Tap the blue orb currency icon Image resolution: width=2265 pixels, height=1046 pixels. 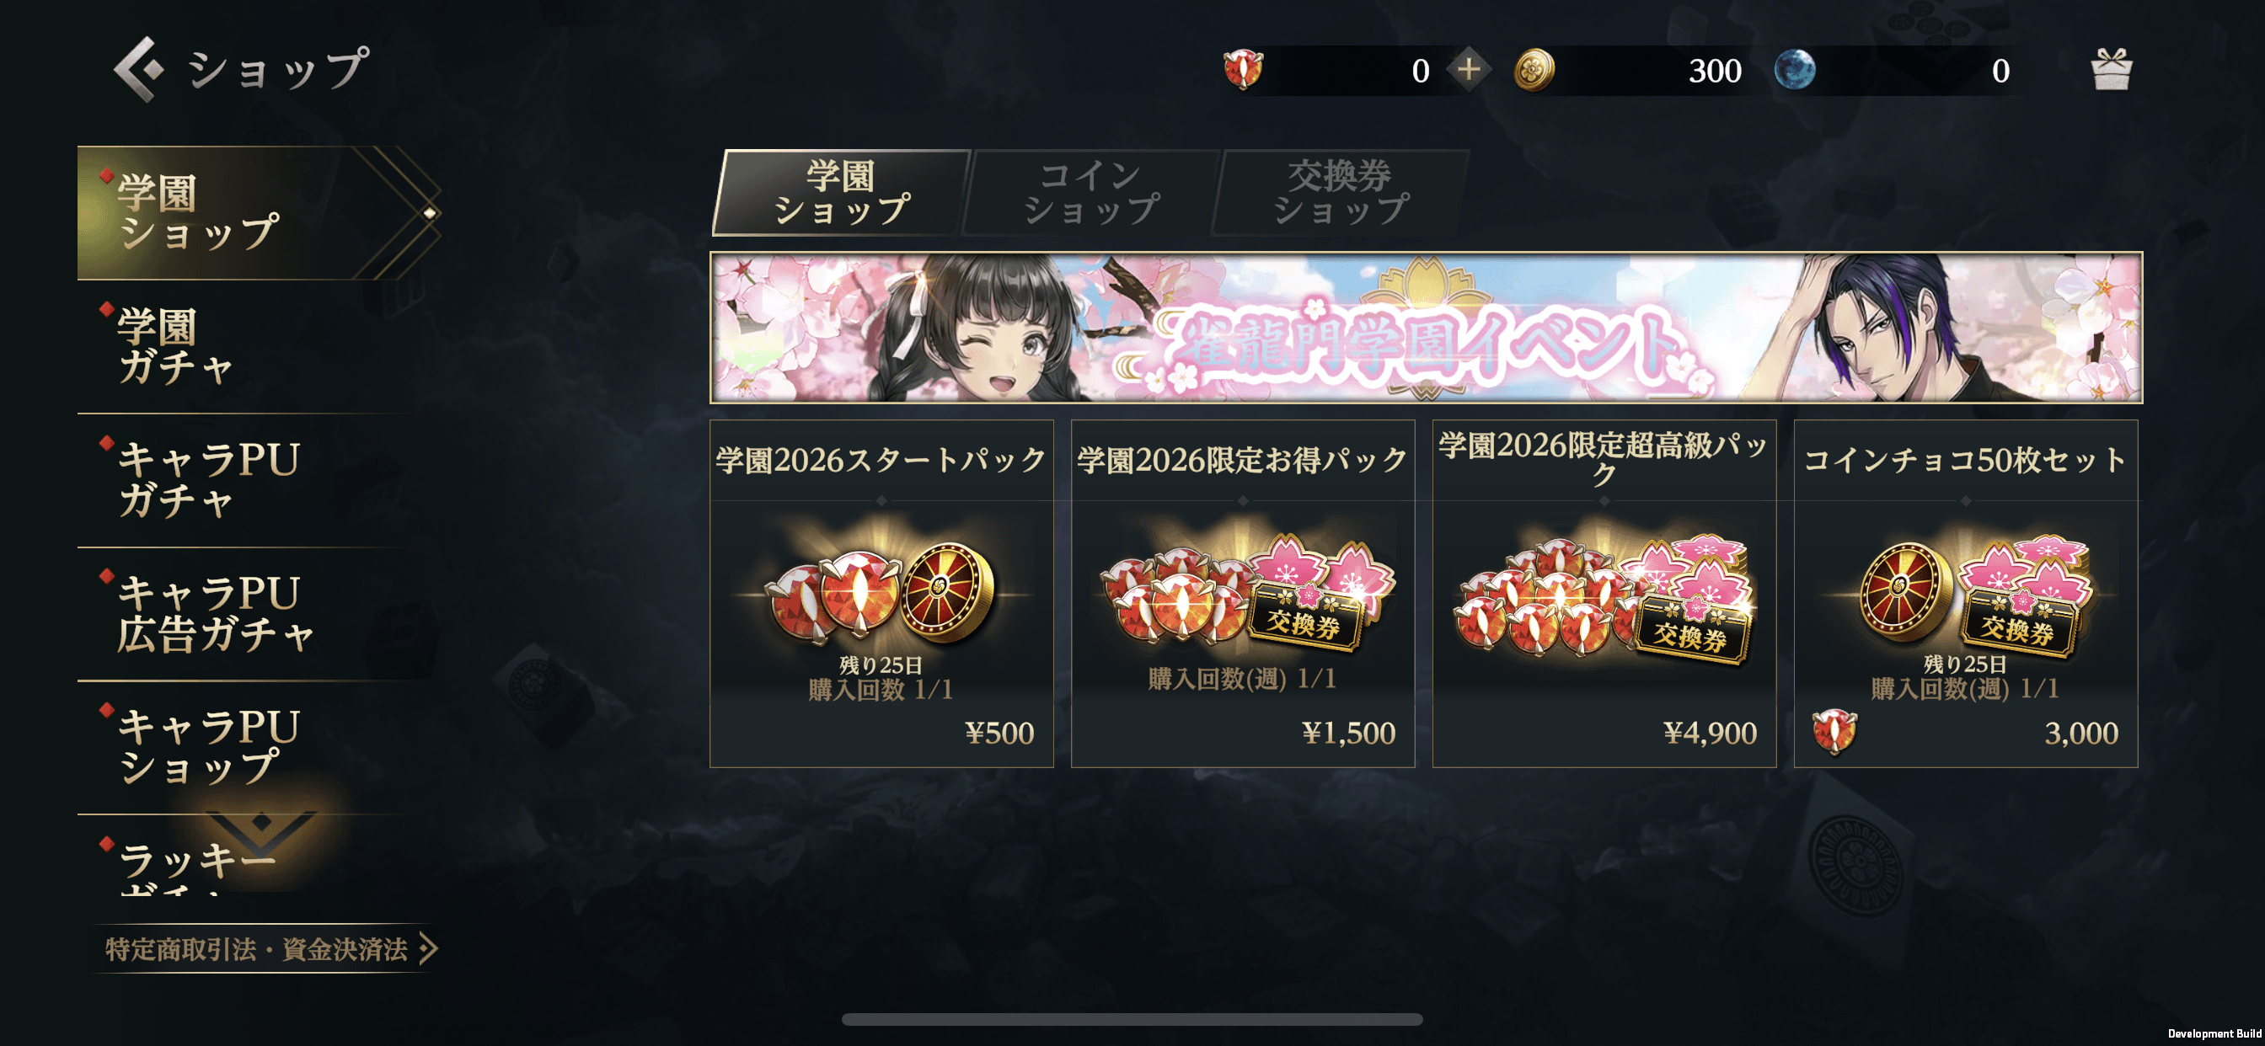pyautogui.click(x=1795, y=69)
